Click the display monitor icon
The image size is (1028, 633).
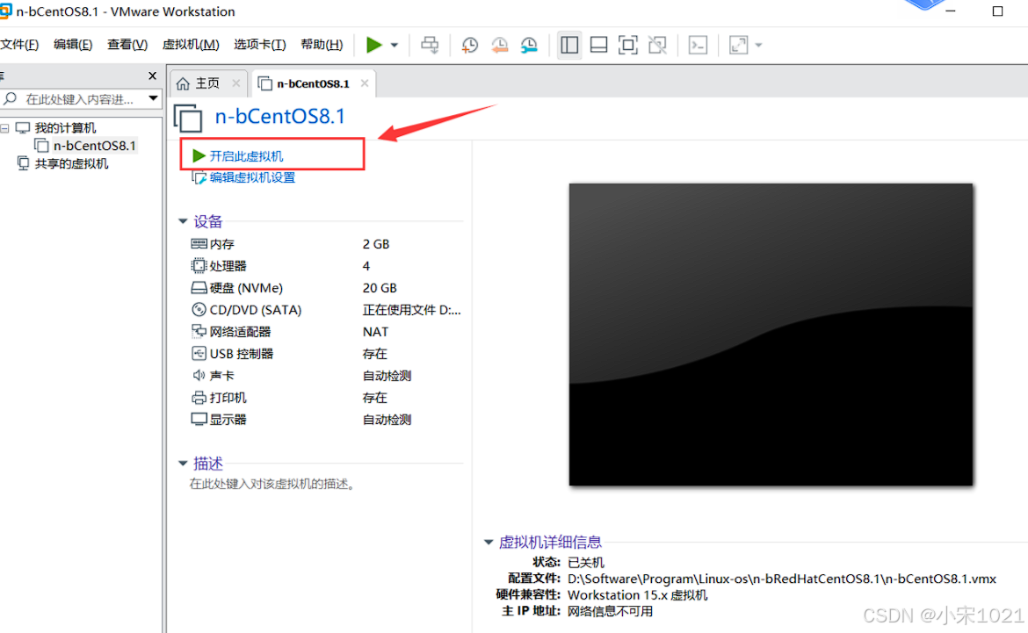199,419
